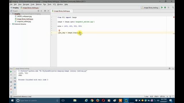Hide the Run tool window
The image size is (184, 103).
[173, 68]
